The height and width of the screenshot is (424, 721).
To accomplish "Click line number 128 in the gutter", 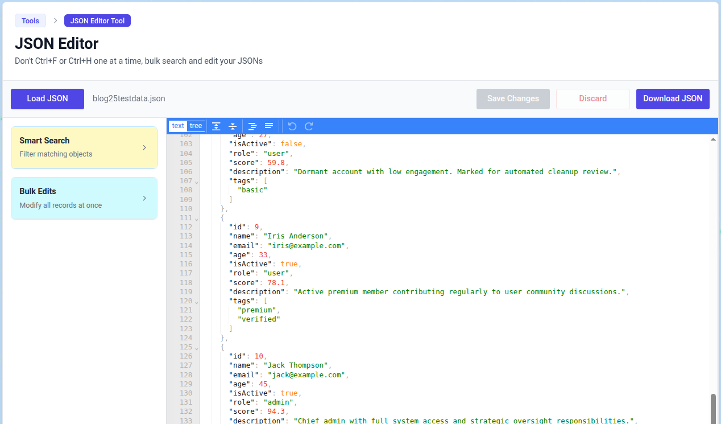I will pos(185,375).
